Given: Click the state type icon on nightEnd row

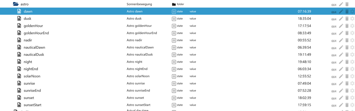Looking at the screenshot, I should (174, 69).
